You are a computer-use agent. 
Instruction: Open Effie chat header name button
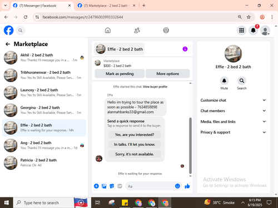(x=120, y=49)
